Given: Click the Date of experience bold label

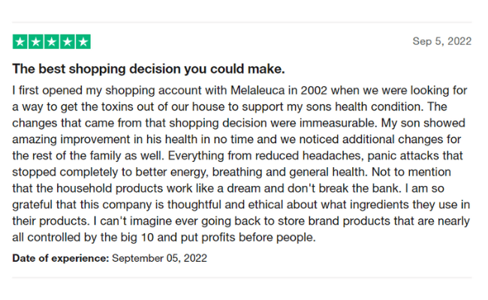Looking at the screenshot, I should click(61, 258).
